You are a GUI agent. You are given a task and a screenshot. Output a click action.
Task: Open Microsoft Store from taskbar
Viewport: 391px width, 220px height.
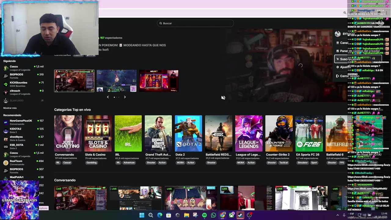pos(169,215)
